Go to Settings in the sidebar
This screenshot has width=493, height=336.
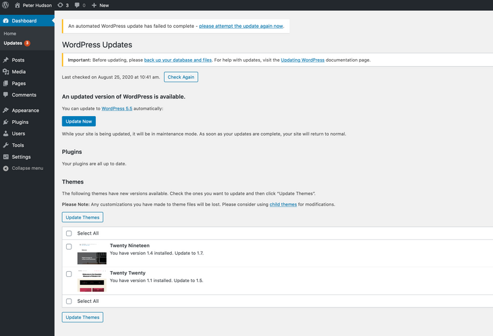21,157
